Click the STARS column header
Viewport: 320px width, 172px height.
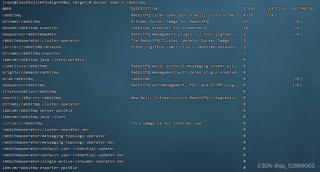[249, 9]
